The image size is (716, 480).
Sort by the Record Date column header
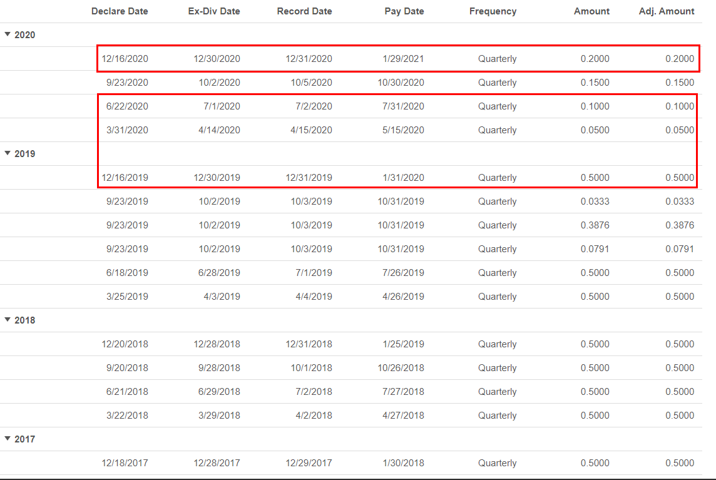(305, 11)
